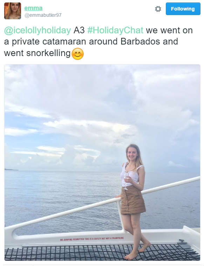Image resolution: width=204 pixels, height=266 pixels.
Task: Open the #HolidayChat hashtag
Action: 115,30
